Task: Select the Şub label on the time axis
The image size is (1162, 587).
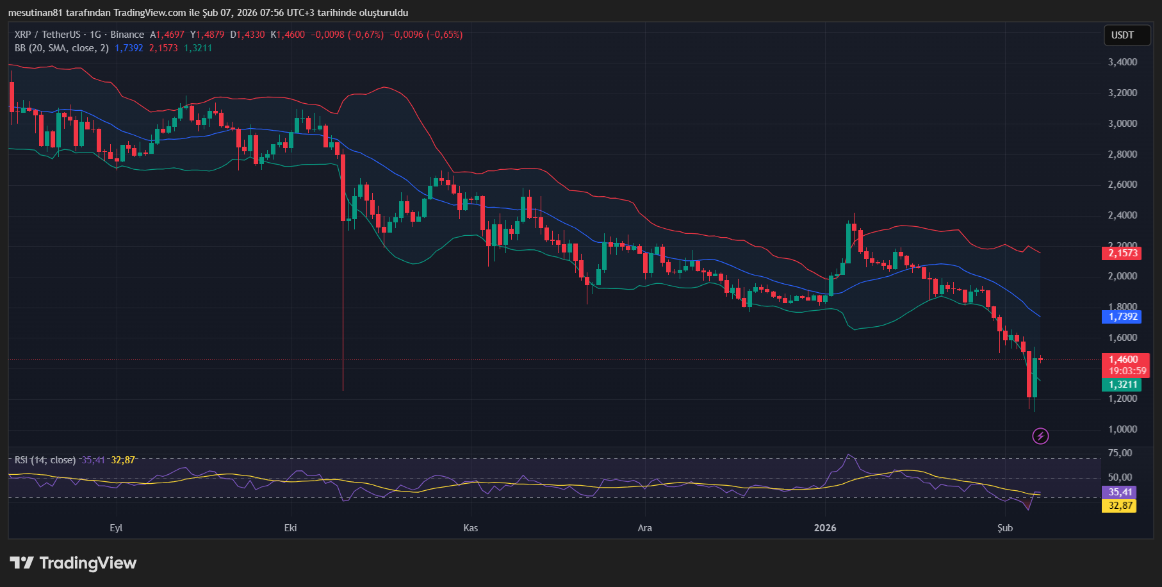Action: tap(1005, 528)
